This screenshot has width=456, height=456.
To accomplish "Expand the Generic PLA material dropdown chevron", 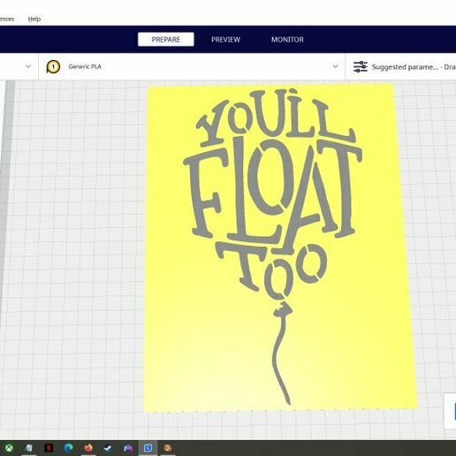I will [335, 66].
